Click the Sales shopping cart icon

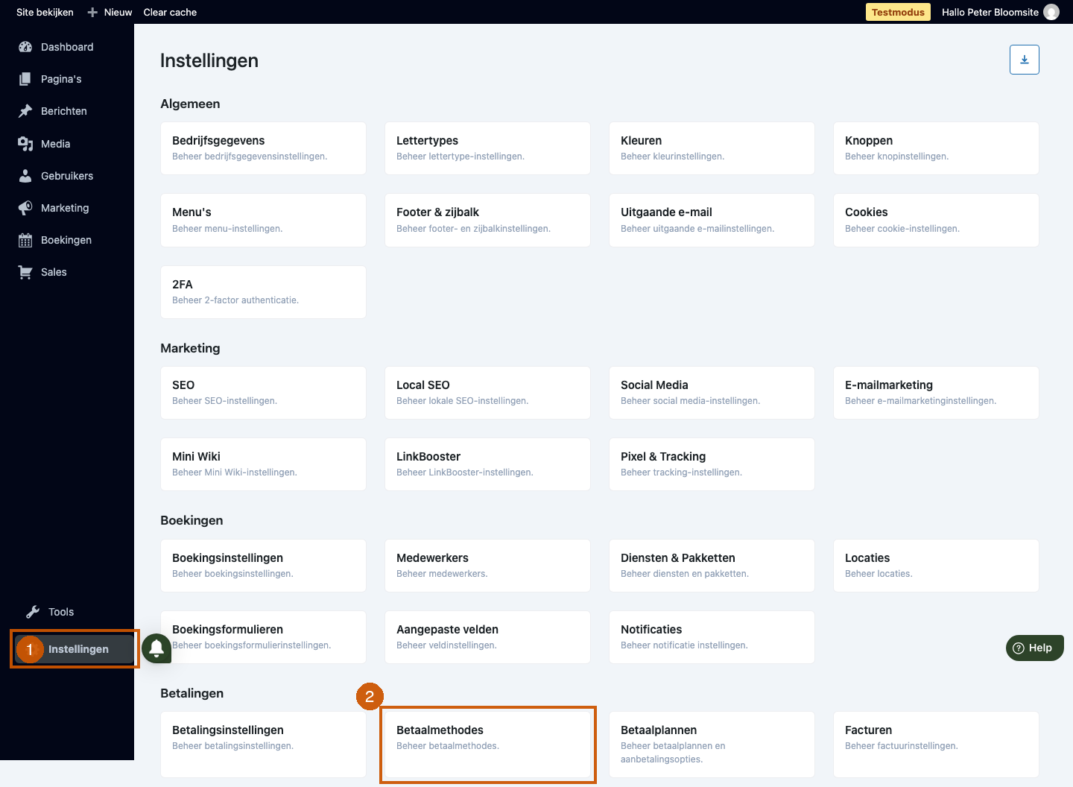pos(25,272)
